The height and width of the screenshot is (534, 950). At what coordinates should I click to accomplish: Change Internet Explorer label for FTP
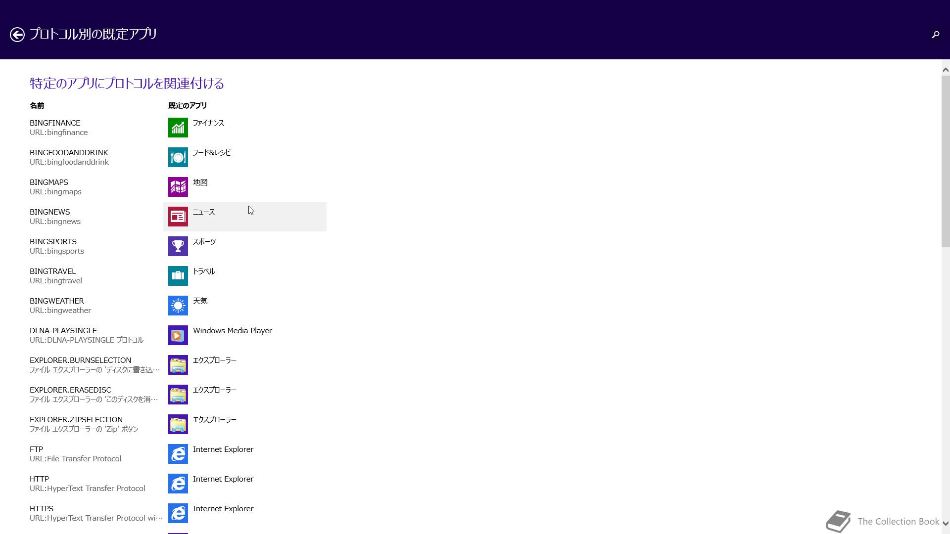(223, 449)
